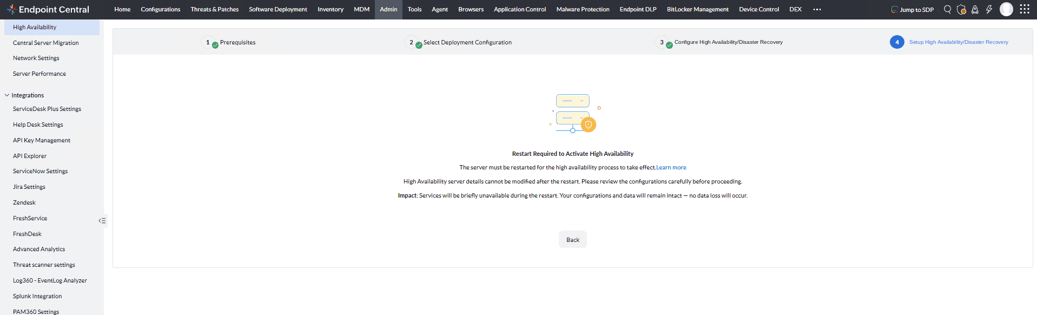Image resolution: width=1037 pixels, height=315 pixels.
Task: Open the MDM tab
Action: click(x=361, y=9)
